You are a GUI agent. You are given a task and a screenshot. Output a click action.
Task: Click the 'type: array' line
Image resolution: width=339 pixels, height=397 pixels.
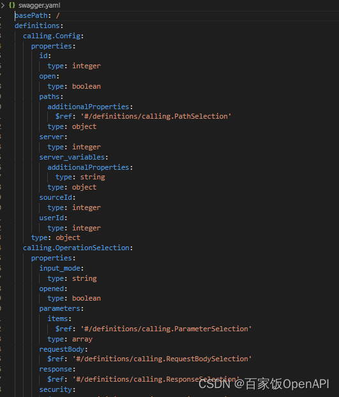point(70,340)
